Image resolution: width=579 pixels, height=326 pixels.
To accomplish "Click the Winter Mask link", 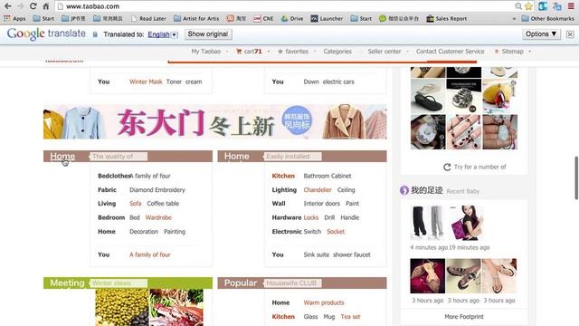I will tap(146, 81).
